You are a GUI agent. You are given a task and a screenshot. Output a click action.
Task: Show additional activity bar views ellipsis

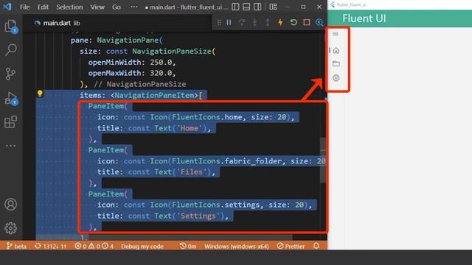pos(10,146)
